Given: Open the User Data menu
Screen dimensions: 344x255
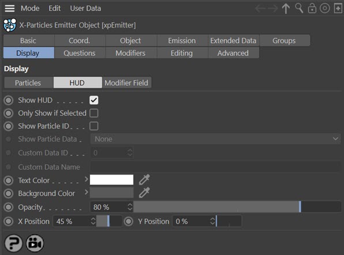Looking at the screenshot, I should 85,8.
